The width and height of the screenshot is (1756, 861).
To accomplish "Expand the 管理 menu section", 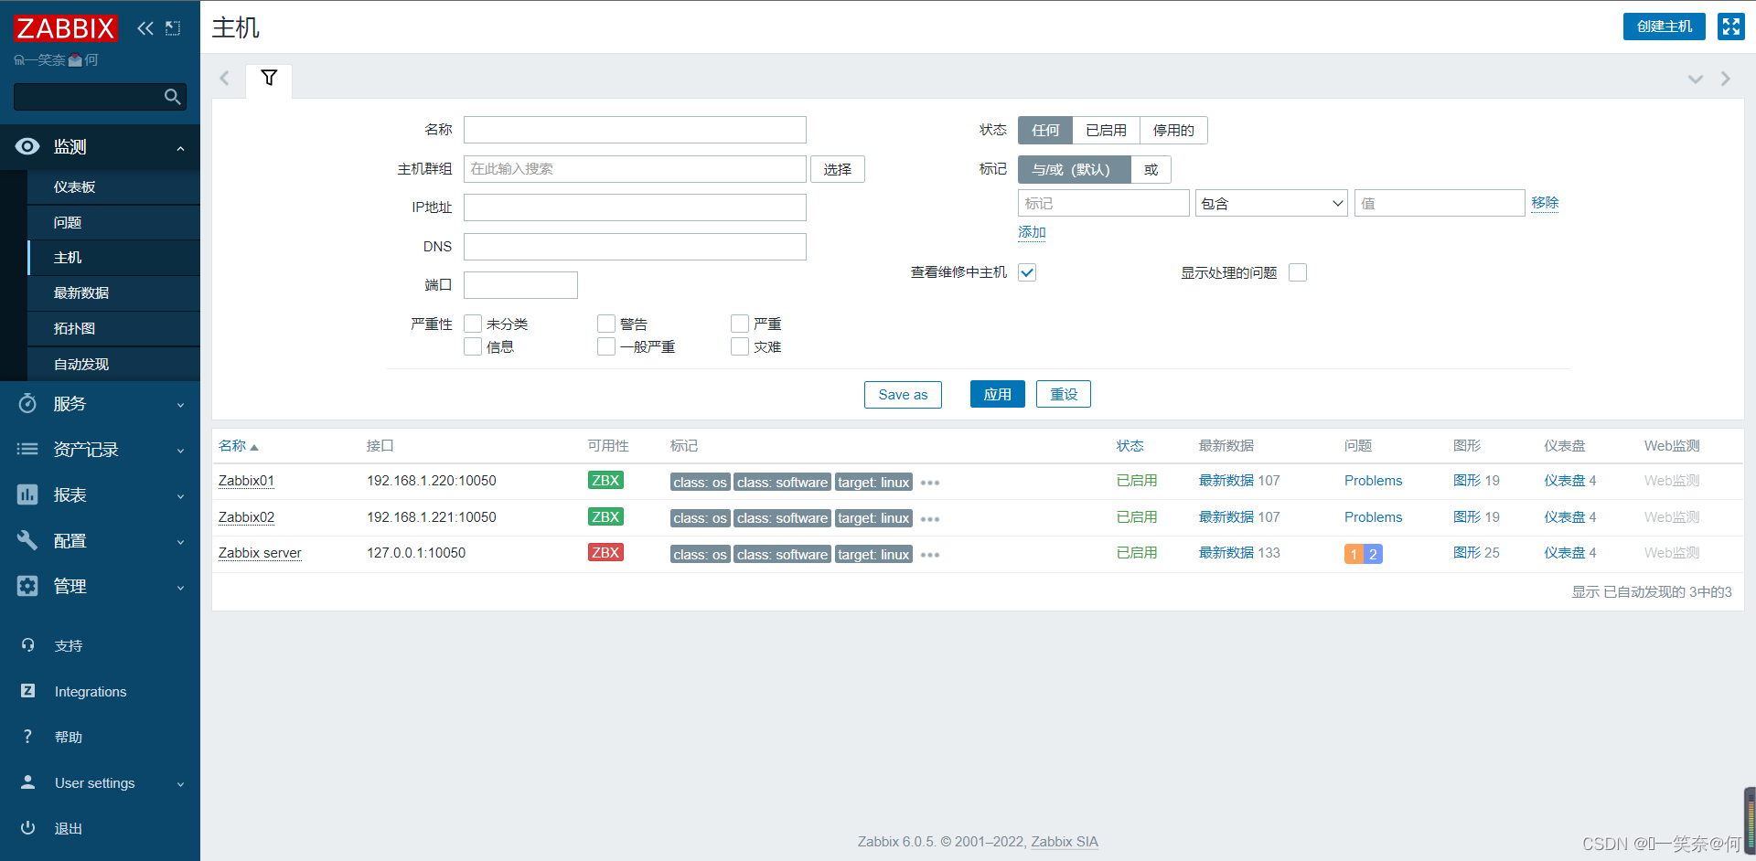I will click(180, 588).
